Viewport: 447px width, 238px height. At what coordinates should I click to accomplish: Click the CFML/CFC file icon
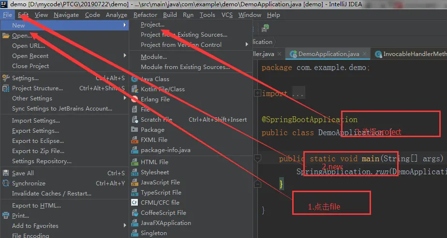[134, 202]
